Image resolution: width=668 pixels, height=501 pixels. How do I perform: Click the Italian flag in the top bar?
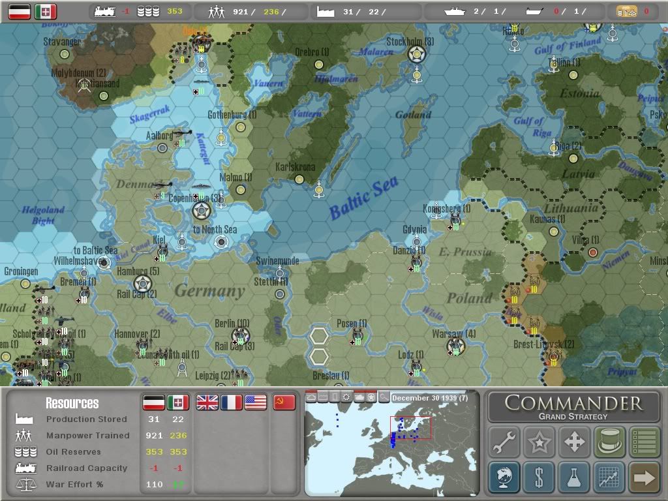click(46, 12)
